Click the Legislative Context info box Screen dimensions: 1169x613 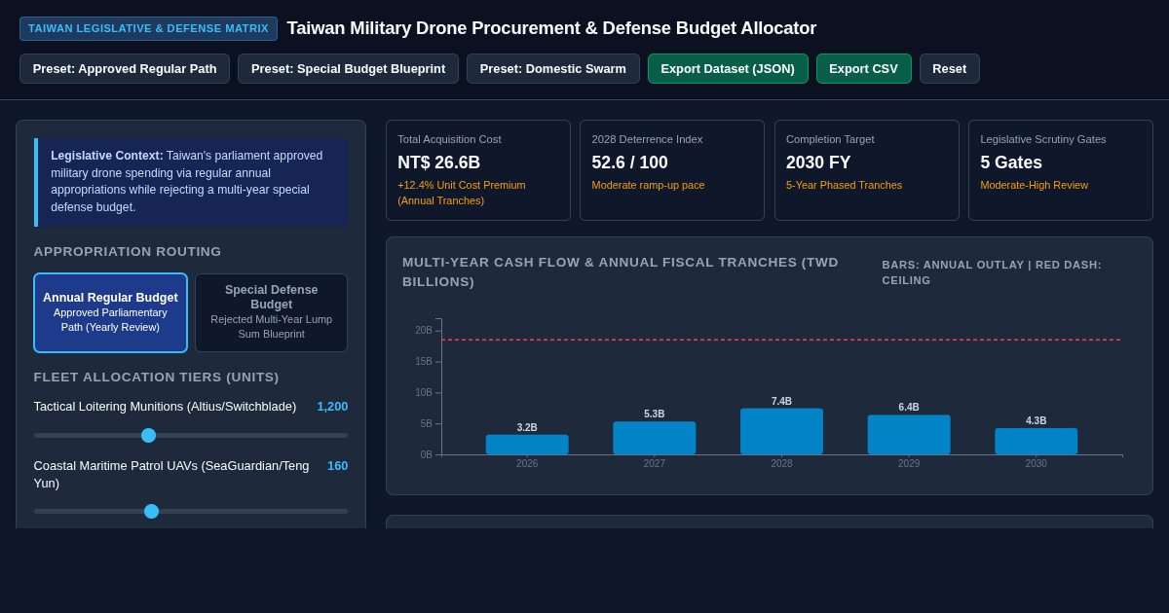pyautogui.click(x=191, y=182)
